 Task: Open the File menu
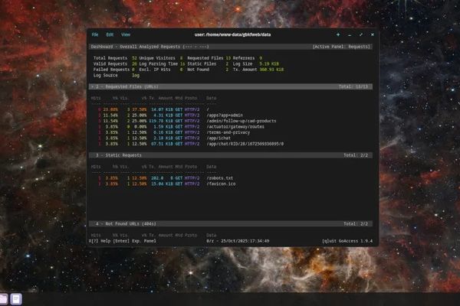[x=95, y=34]
